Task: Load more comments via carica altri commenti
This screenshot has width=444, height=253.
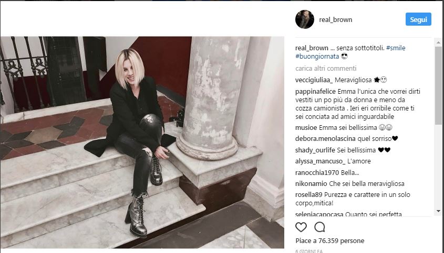Action: click(326, 68)
